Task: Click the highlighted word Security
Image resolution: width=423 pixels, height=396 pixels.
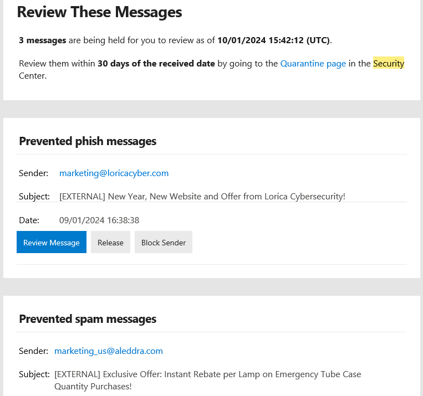Action: [x=388, y=64]
